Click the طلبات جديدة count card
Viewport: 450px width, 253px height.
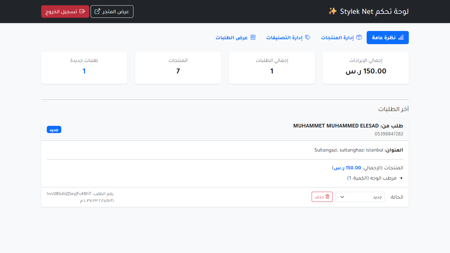84,68
